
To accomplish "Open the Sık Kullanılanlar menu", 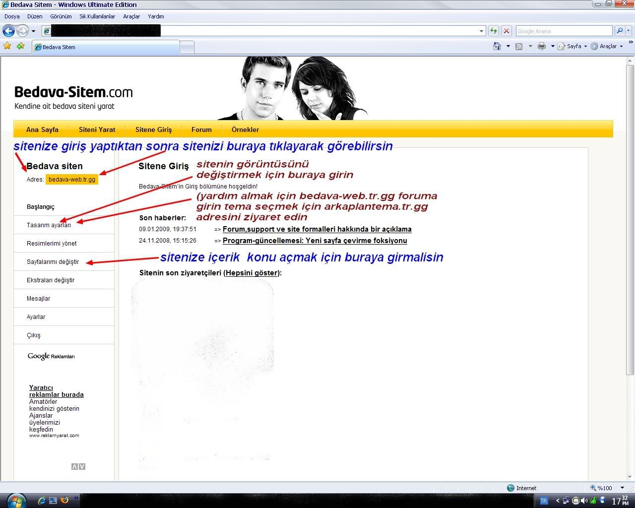I will pyautogui.click(x=97, y=16).
